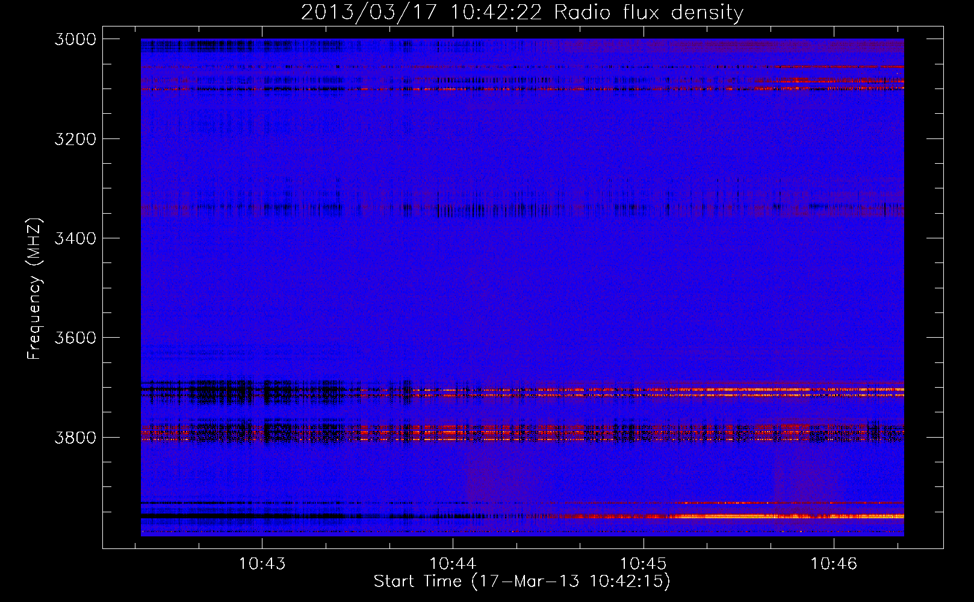Click the plot title 'Radio flux density'
Image resolution: width=974 pixels, height=602 pixels.
(x=648, y=13)
